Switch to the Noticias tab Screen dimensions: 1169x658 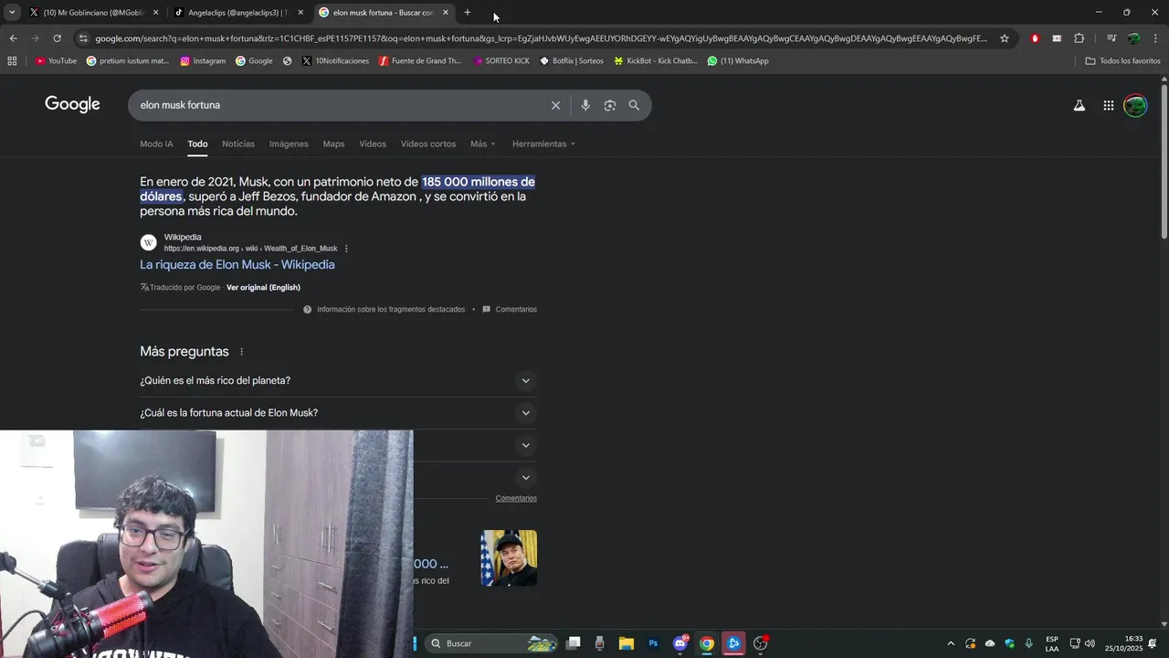click(x=238, y=144)
